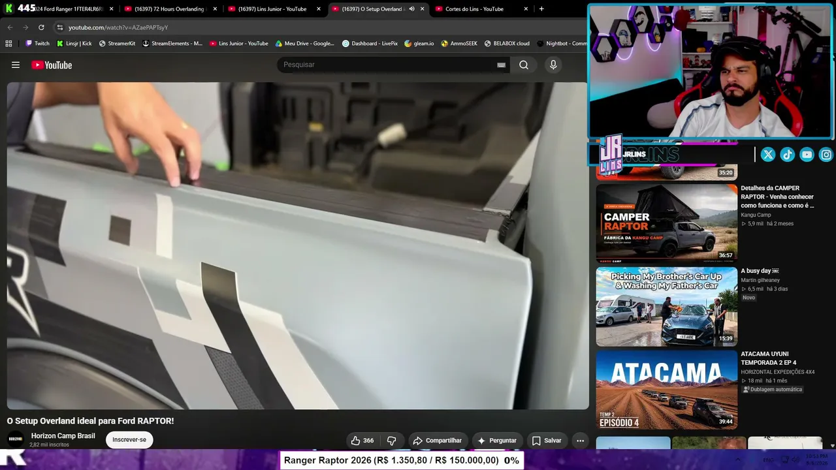Open the Nightbot bookmark
Screen dimensions: 836x470
(x=562, y=44)
